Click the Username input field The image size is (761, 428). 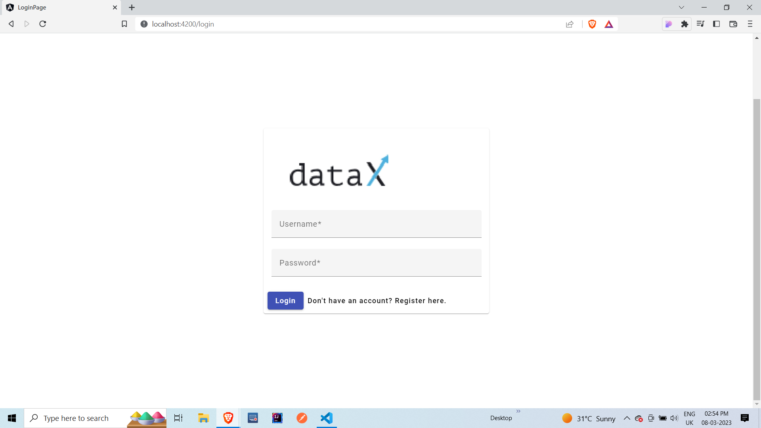click(376, 224)
